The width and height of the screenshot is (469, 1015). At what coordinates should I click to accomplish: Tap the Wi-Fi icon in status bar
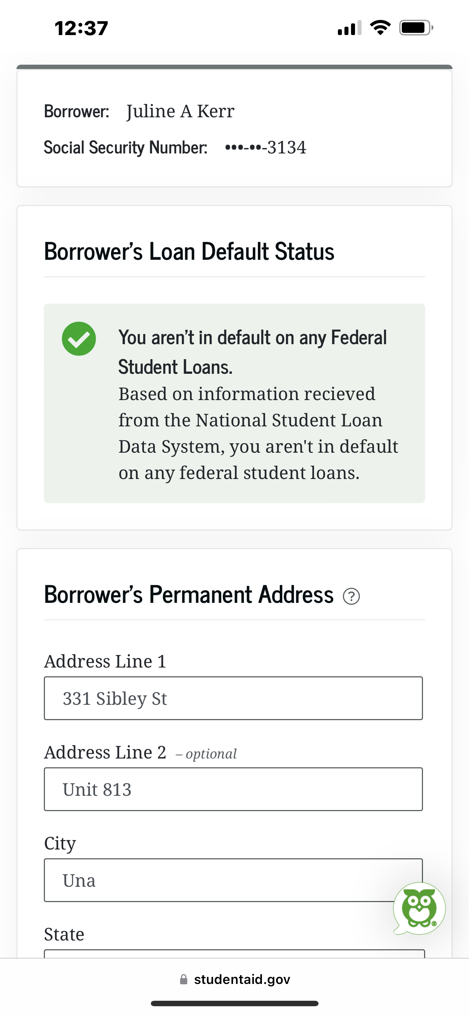380,27
